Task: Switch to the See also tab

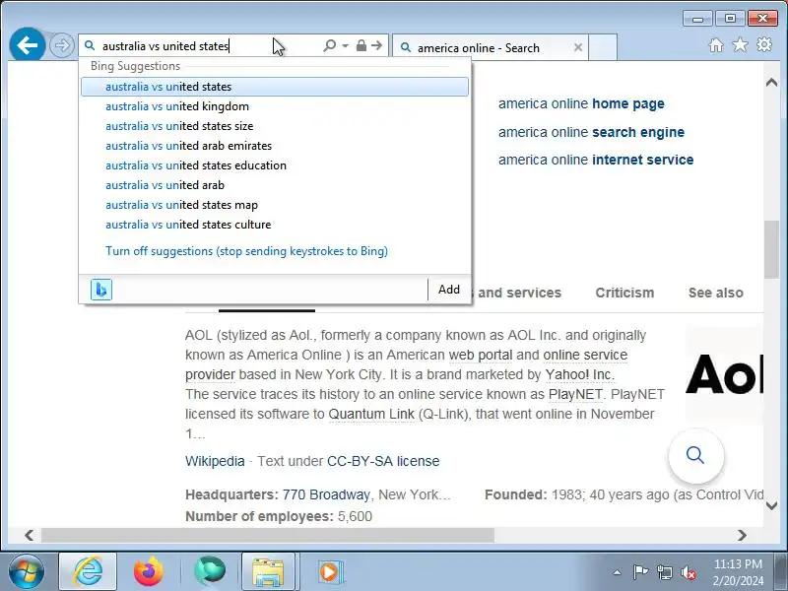Action: pyautogui.click(x=716, y=293)
